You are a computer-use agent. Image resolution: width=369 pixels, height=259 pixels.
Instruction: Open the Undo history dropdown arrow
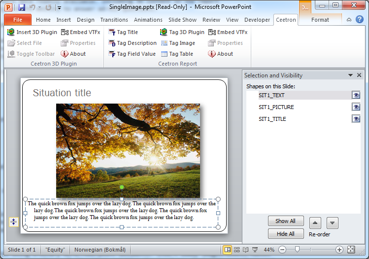tap(40, 8)
